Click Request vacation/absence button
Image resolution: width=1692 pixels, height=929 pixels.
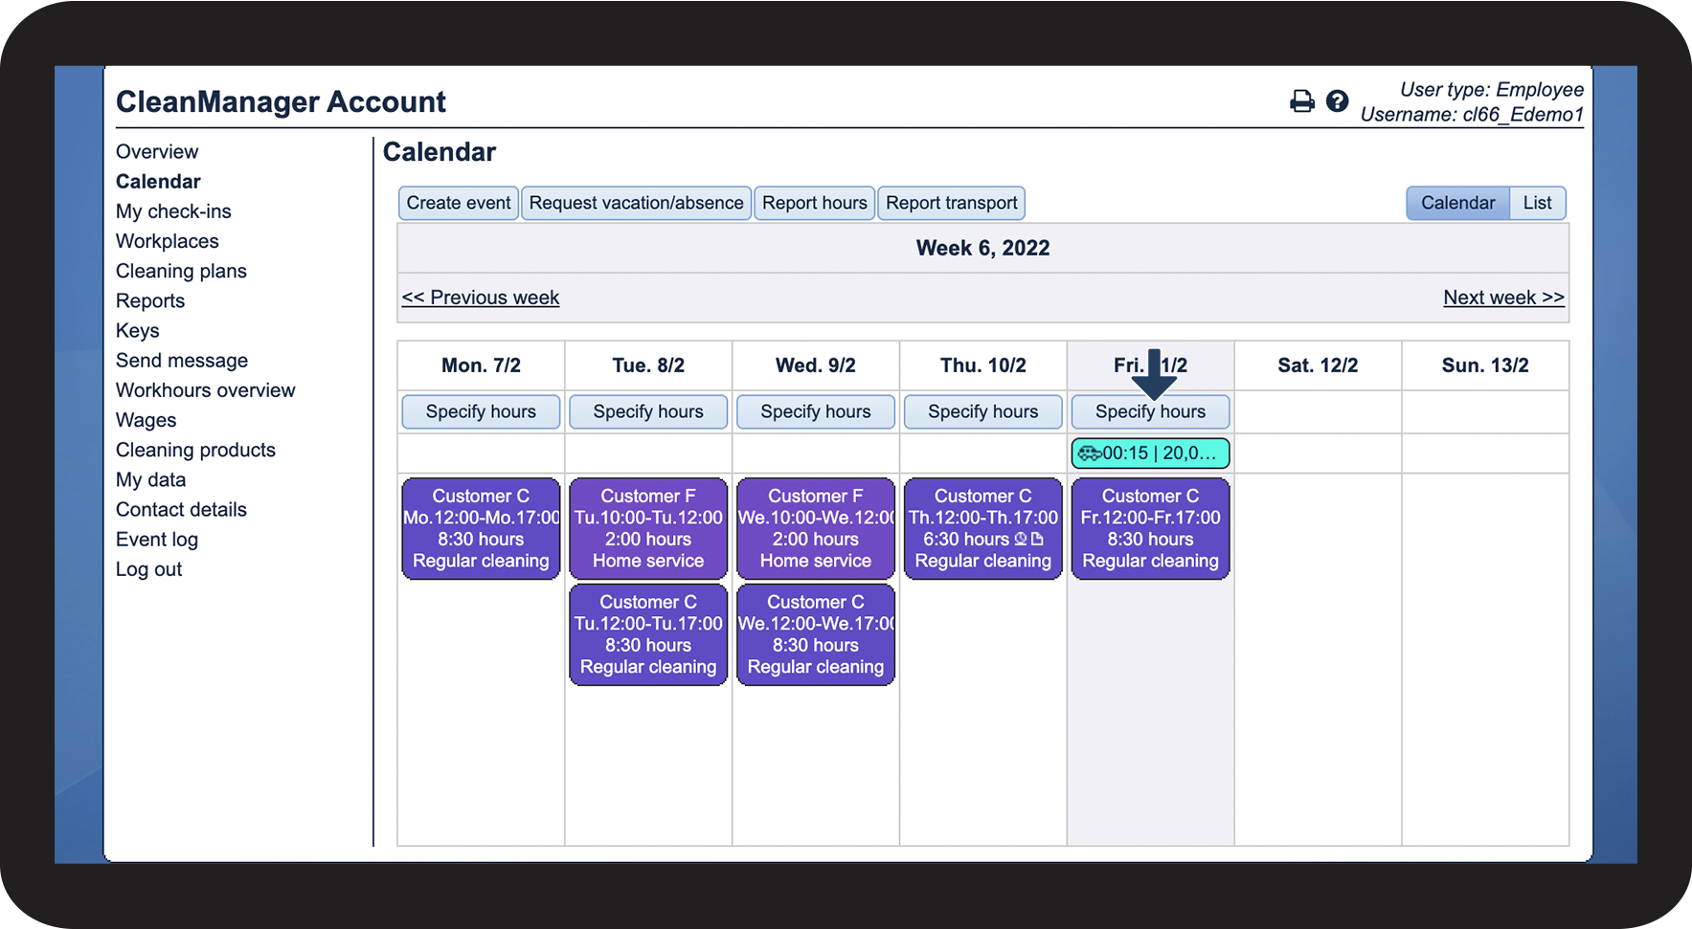coord(636,203)
